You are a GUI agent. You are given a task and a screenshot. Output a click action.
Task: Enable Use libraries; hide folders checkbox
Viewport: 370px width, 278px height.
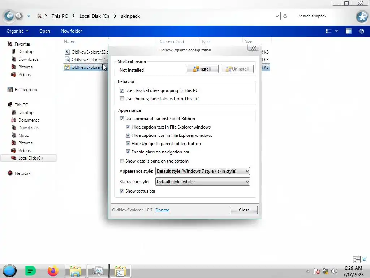tap(122, 98)
